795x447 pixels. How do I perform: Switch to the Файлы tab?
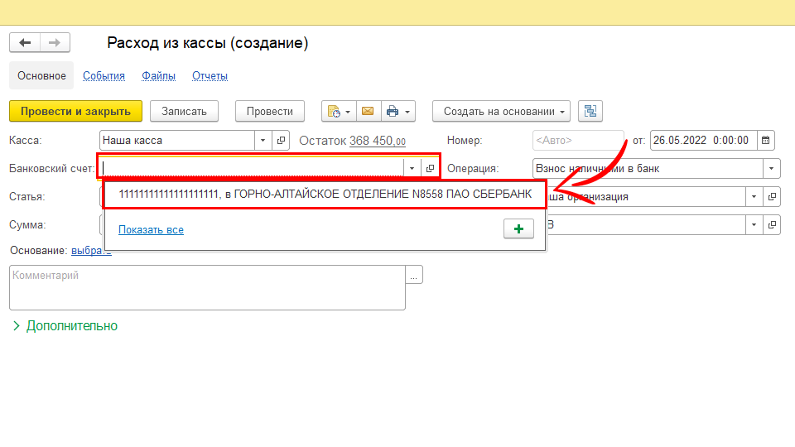[x=158, y=76]
